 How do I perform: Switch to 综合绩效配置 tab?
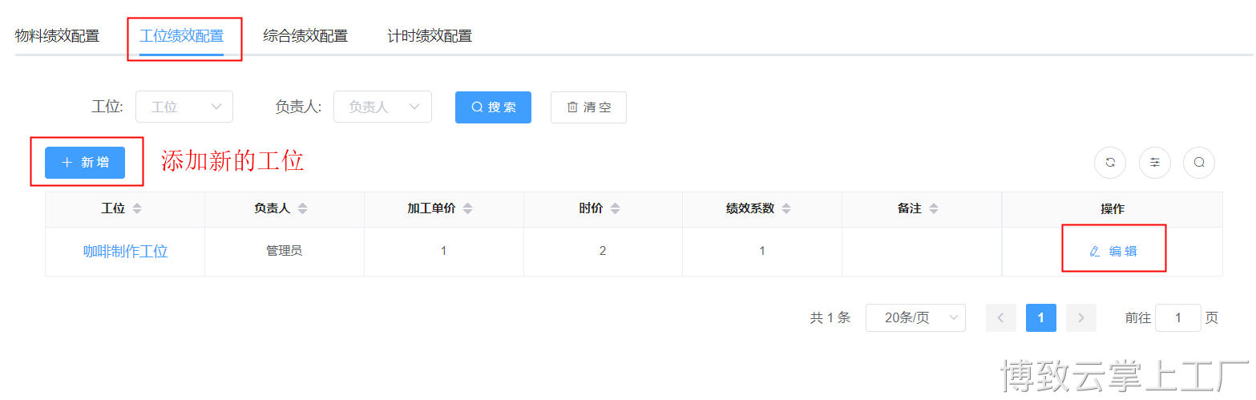[305, 36]
